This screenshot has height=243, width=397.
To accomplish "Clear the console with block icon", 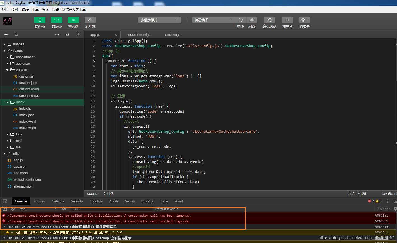I will point(13,209).
